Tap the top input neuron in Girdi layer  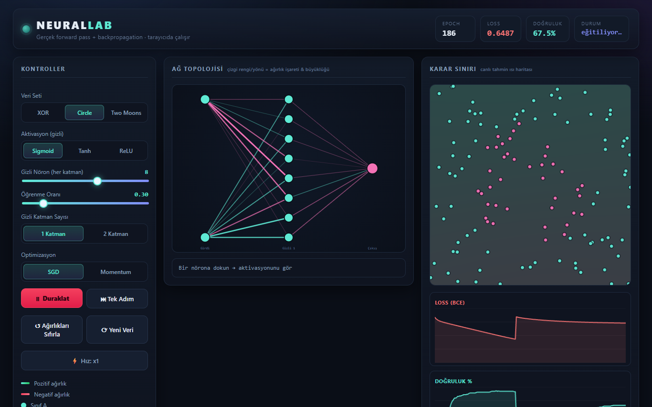[x=205, y=99]
